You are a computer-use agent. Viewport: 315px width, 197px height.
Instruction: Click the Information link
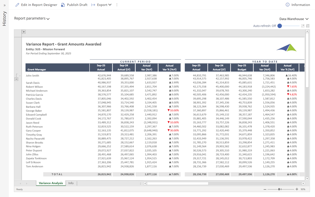tap(301, 5)
